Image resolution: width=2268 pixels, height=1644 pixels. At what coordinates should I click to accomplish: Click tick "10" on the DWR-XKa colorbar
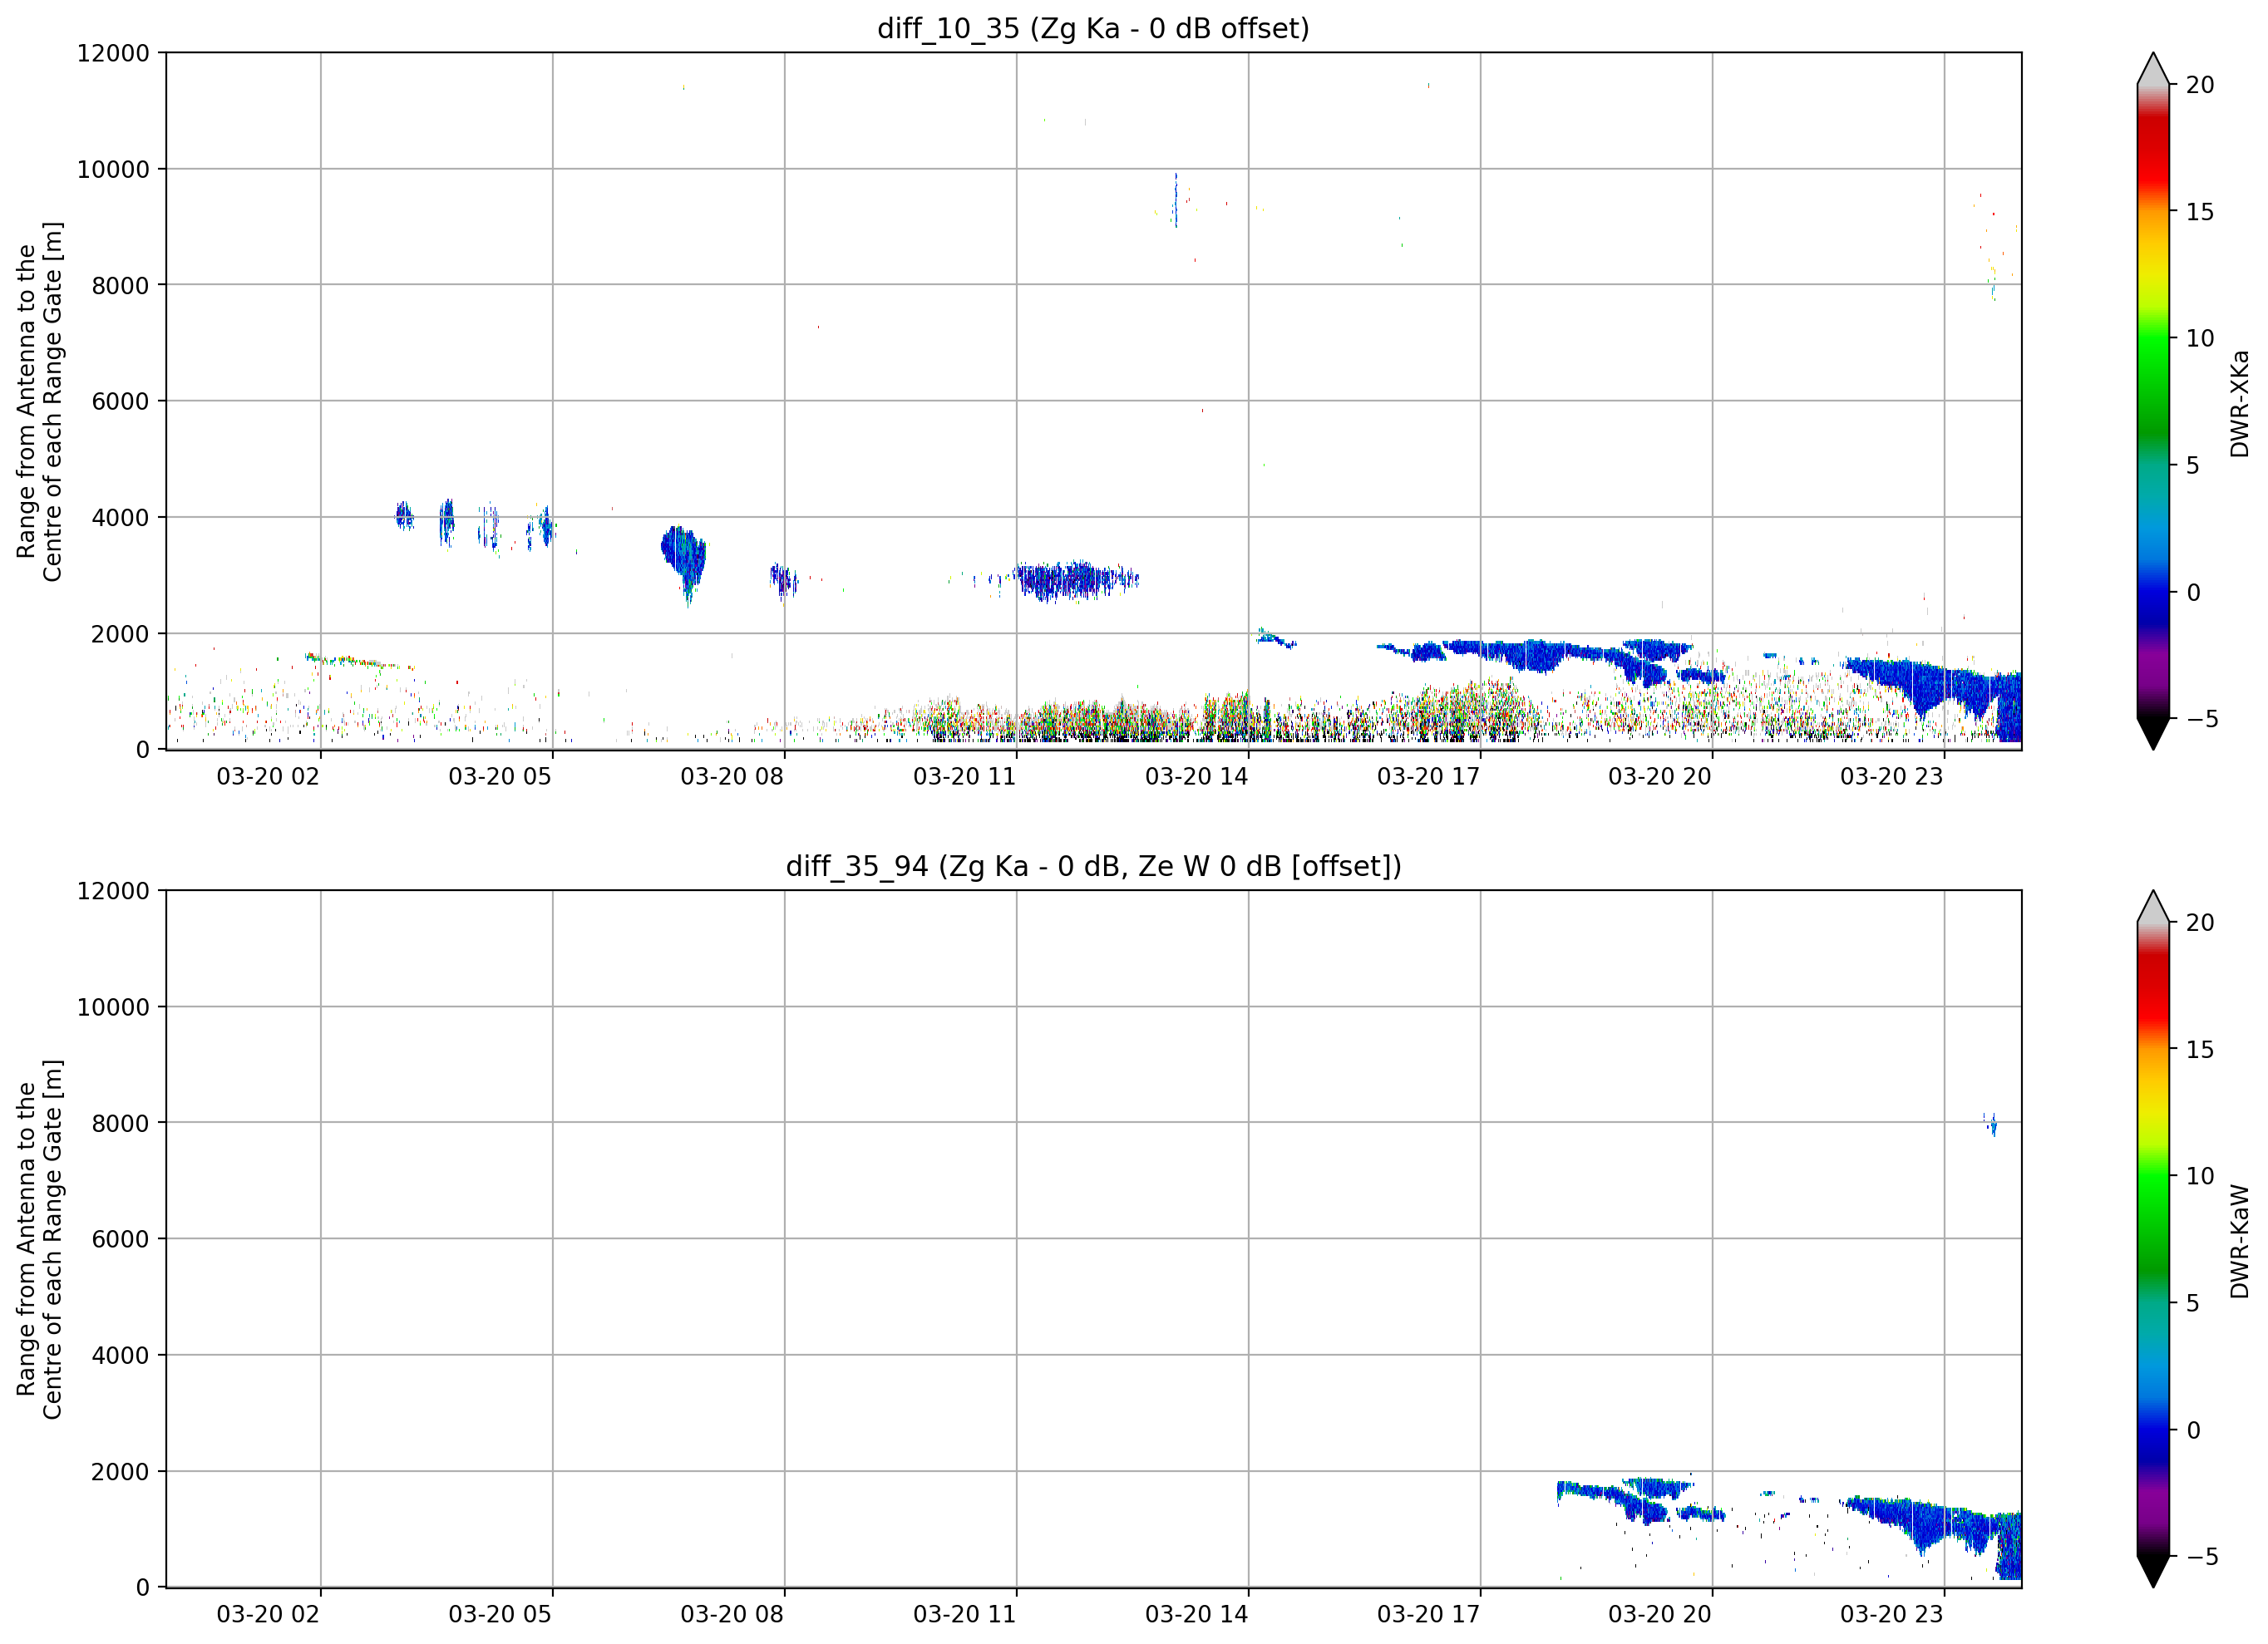(2200, 338)
